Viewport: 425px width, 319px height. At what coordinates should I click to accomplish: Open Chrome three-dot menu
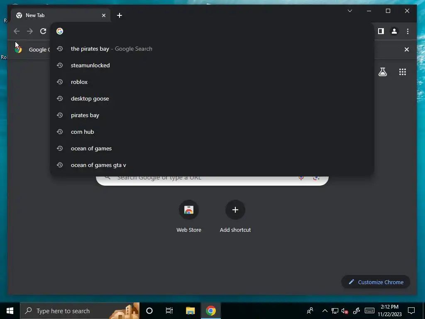point(408,31)
